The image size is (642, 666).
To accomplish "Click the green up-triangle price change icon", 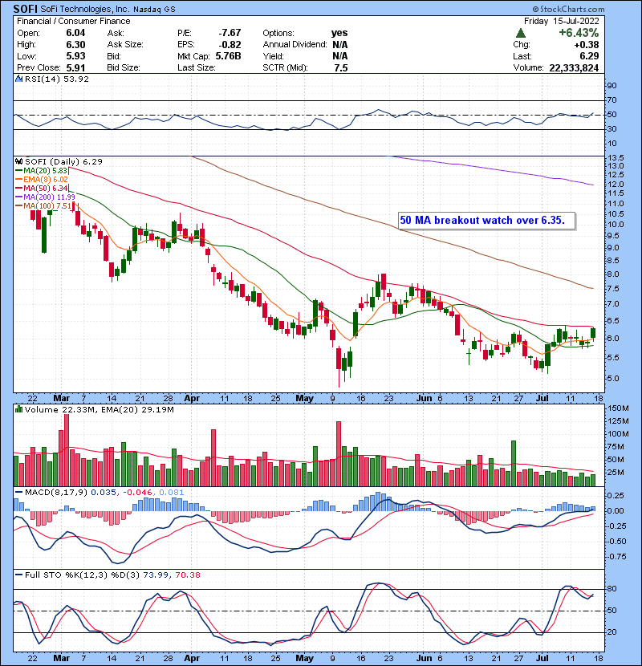I will (521, 33).
